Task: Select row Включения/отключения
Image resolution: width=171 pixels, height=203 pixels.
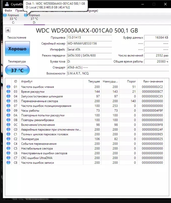Action: tap(85, 124)
